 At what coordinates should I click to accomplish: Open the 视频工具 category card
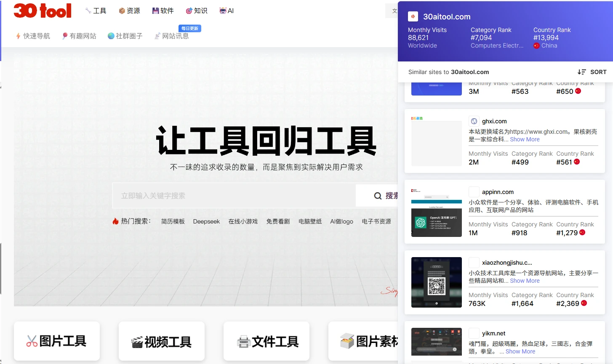click(162, 341)
